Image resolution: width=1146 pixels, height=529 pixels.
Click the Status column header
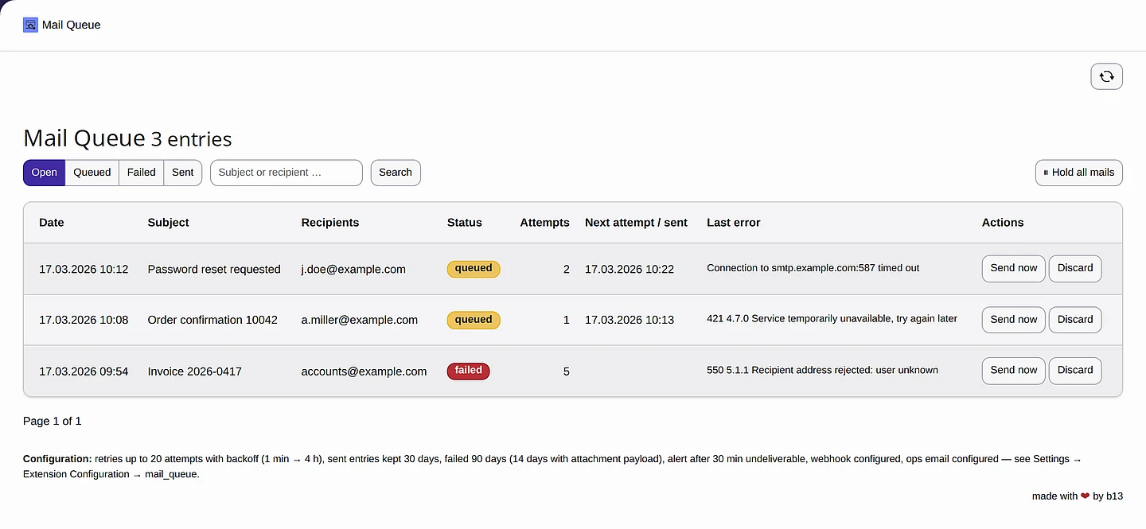point(465,223)
